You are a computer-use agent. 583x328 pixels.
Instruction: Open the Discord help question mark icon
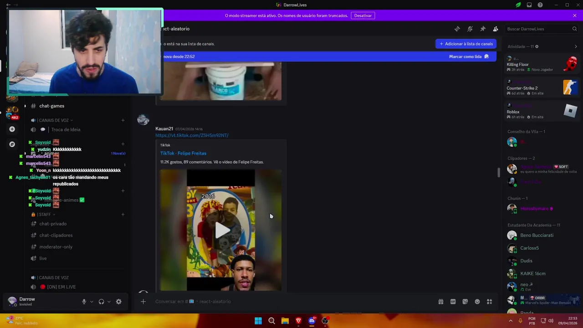point(540,5)
